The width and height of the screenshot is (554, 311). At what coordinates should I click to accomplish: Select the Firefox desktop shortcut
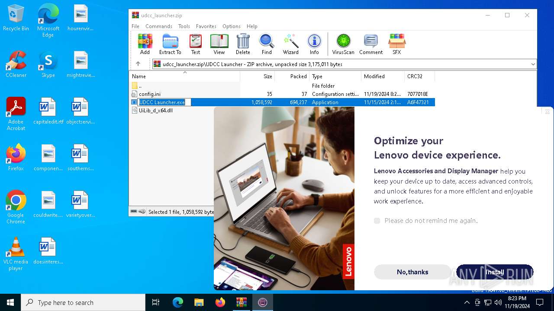tap(16, 158)
